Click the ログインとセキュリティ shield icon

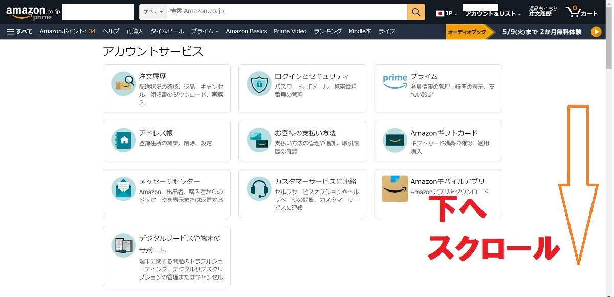pos(259,83)
